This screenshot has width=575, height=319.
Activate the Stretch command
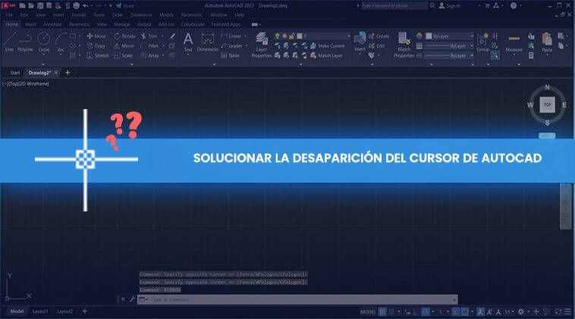[x=98, y=55]
